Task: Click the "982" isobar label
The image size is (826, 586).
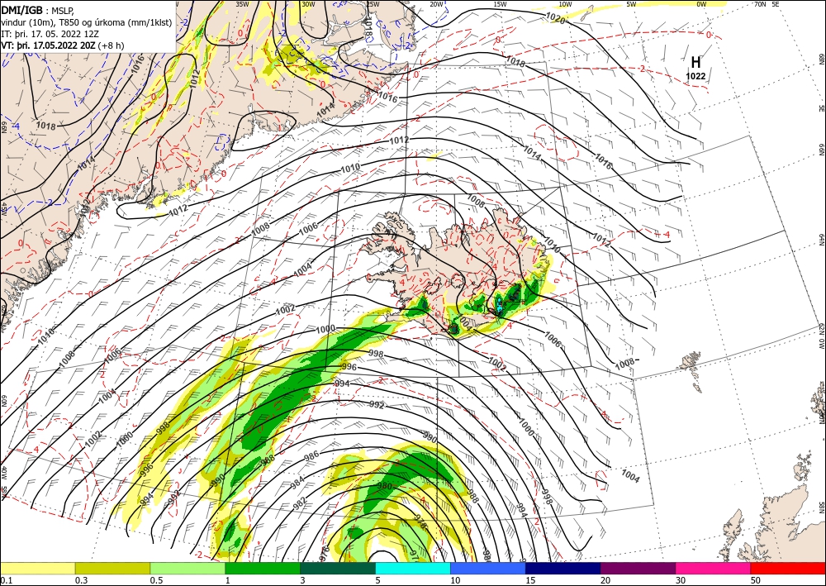Action: pyautogui.click(x=299, y=503)
